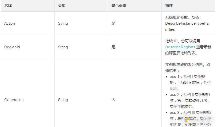Click 是 in the RegionId row
Viewport: 216px width, 127px height.
click(x=113, y=47)
